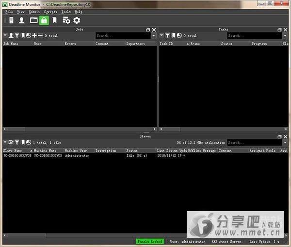
Task: Sort Slaves by Machine Name column header
Action: click(x=45, y=151)
